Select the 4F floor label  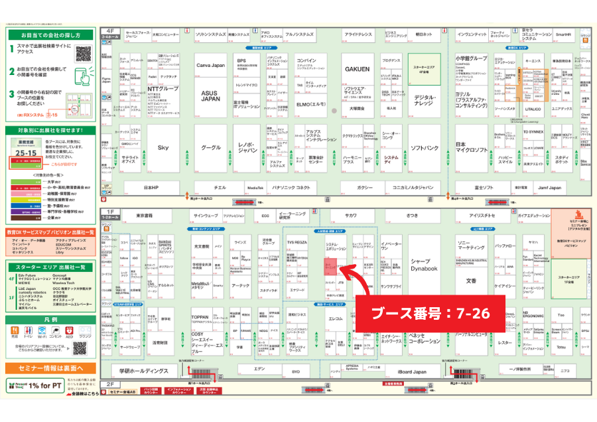[110, 31]
